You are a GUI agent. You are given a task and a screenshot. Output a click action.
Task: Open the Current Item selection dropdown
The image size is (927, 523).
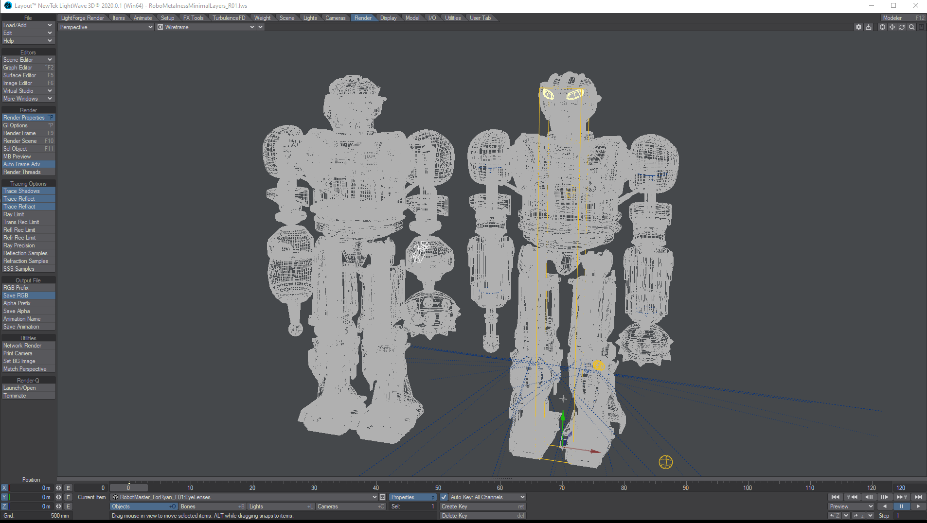click(374, 497)
